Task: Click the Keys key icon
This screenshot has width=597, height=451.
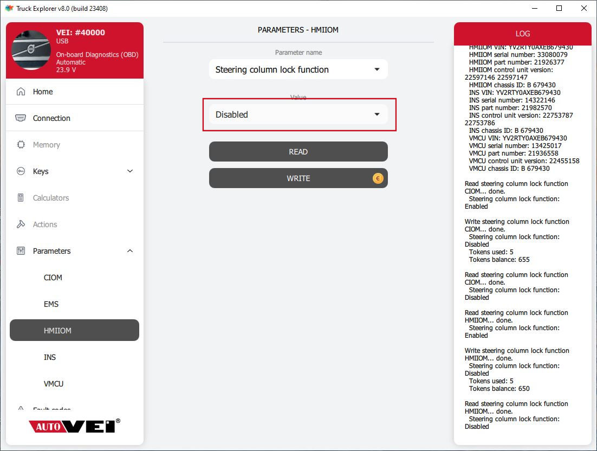Action: (x=21, y=171)
